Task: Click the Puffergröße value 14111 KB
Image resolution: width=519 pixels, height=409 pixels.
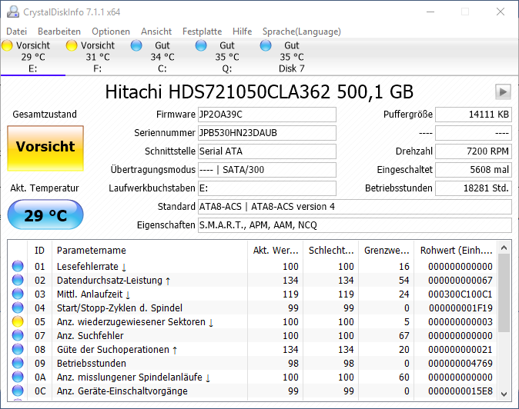Action: click(474, 115)
